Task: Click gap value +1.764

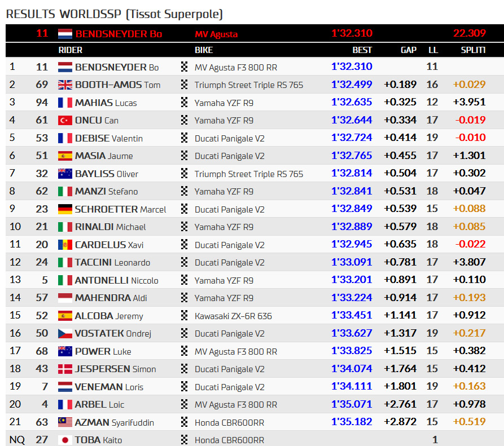Action: coord(400,368)
